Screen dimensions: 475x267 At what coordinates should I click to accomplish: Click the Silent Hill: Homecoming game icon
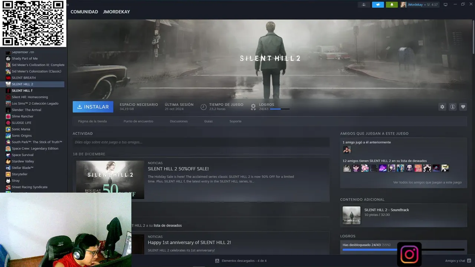(8, 97)
